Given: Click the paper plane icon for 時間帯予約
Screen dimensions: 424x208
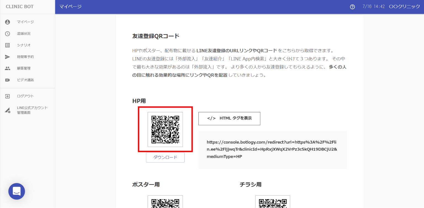Looking at the screenshot, I should click(7, 57).
